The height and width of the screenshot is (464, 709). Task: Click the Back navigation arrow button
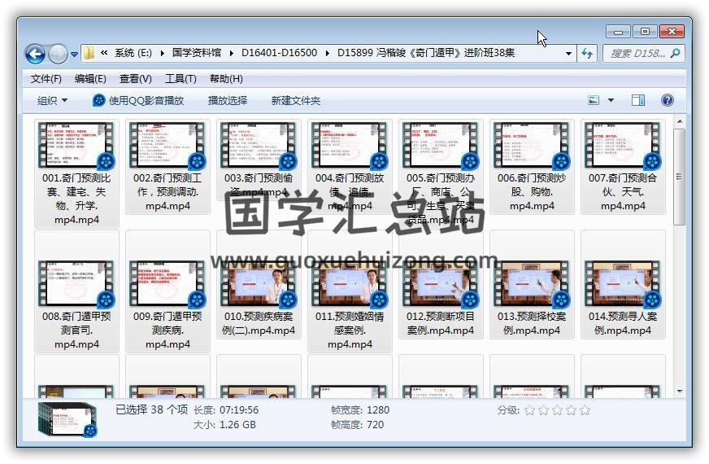(x=35, y=54)
